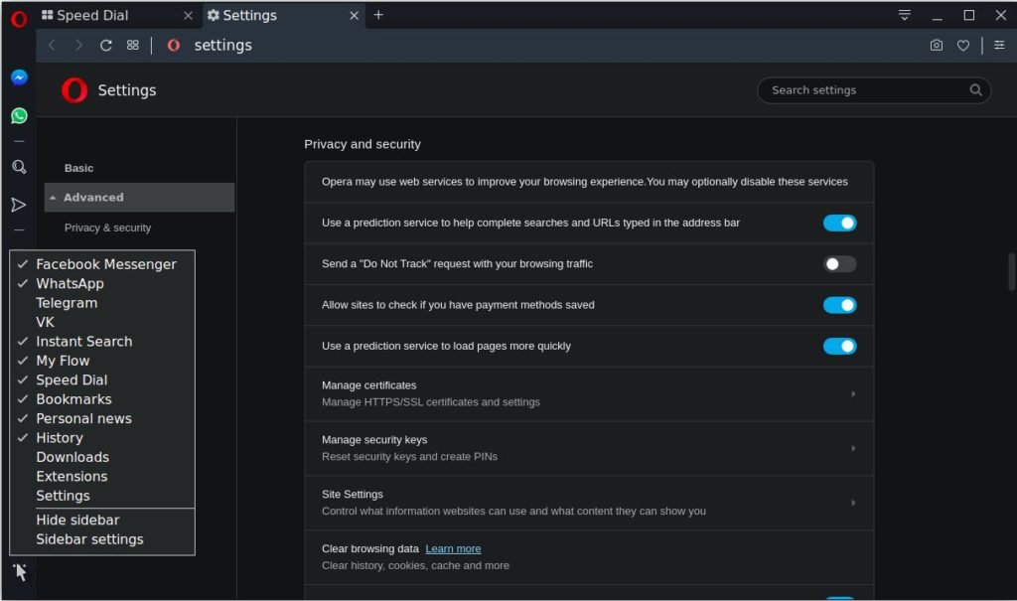
Task: Uncheck Instant Search in the sidebar menu
Action: (102, 342)
